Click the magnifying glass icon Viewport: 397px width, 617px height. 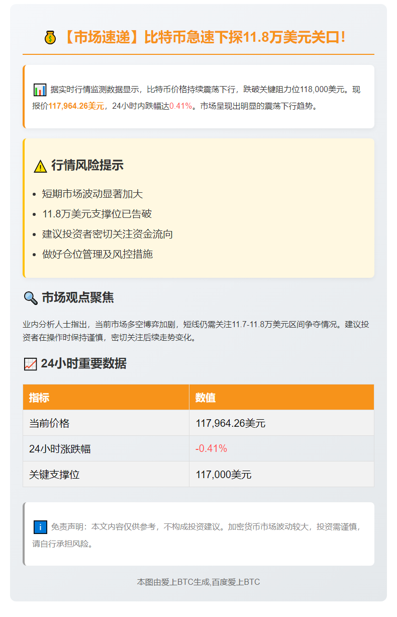pos(31,298)
